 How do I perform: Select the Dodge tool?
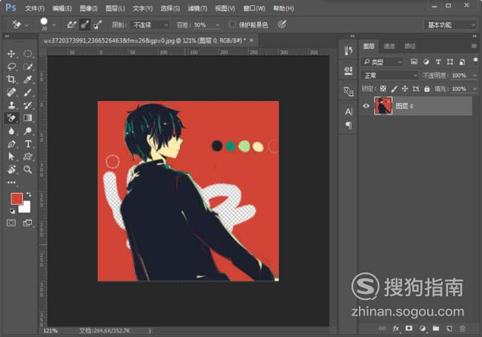pyautogui.click(x=27, y=131)
